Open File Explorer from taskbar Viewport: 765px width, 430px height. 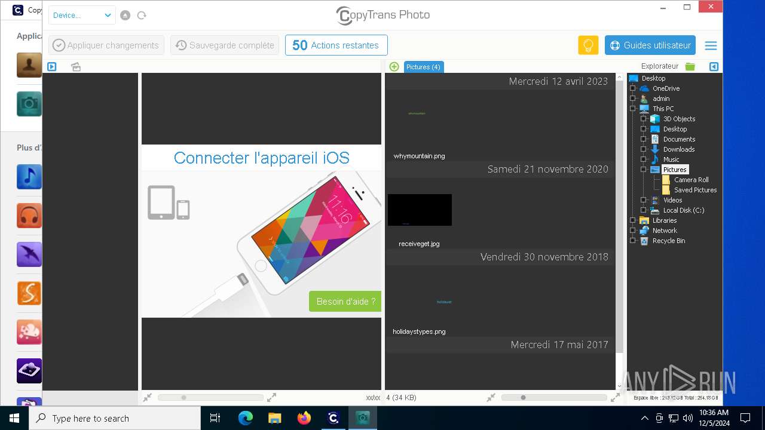click(275, 418)
